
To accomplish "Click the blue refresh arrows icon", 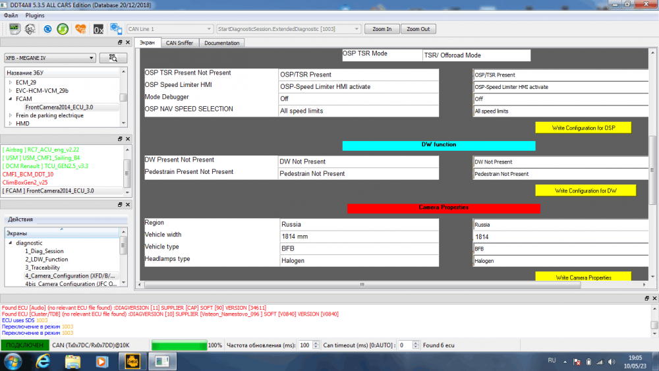I will pos(47,29).
